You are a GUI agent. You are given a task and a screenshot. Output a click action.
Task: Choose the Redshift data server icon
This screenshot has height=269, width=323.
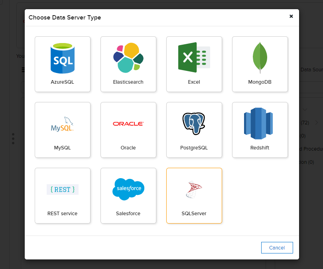(x=258, y=123)
